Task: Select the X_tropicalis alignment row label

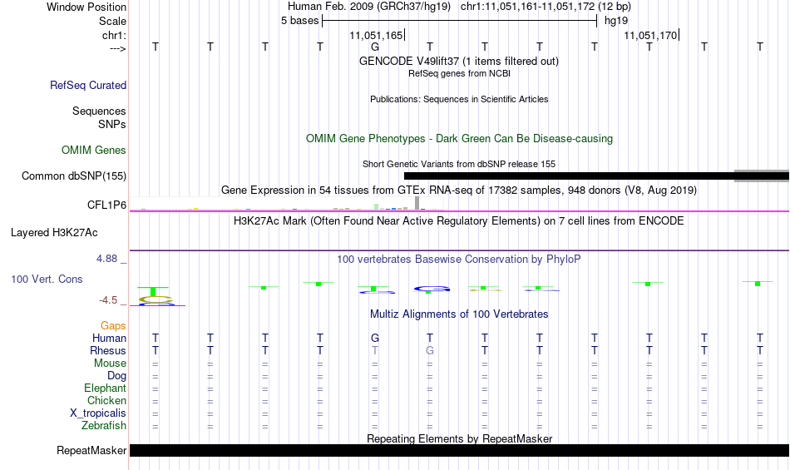Action: 98,413
